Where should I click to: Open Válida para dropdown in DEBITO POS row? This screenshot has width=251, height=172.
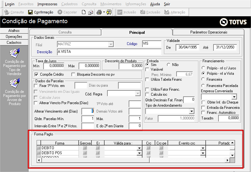click(x=139, y=153)
